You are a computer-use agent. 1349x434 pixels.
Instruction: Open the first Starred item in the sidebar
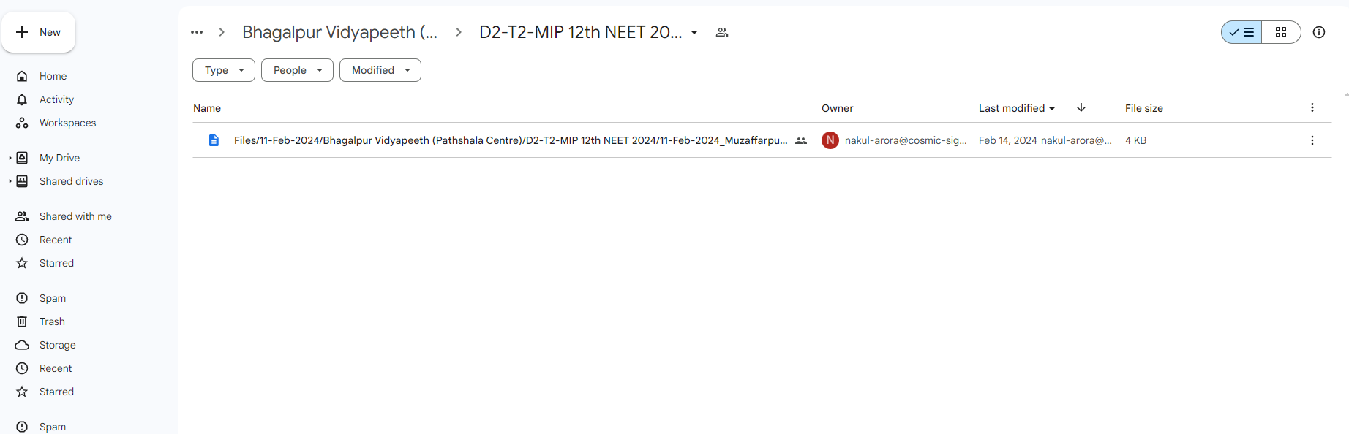click(x=56, y=263)
